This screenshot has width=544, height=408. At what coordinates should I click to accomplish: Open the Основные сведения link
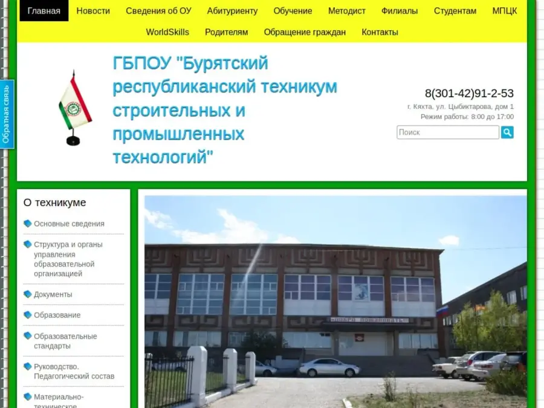click(x=69, y=224)
